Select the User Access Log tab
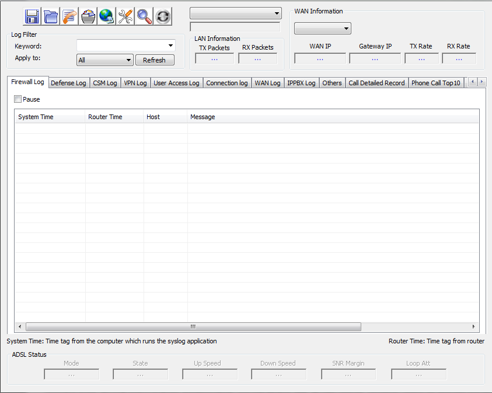The height and width of the screenshot is (393, 492). click(x=176, y=83)
